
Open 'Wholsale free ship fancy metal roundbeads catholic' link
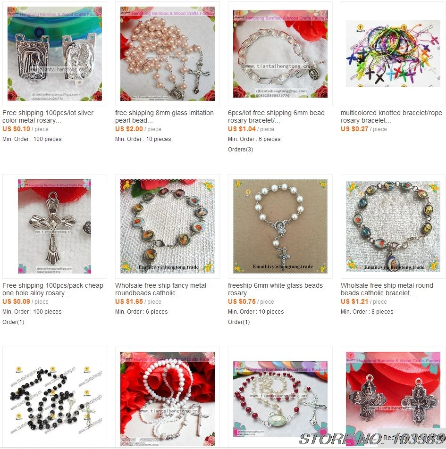[x=160, y=289]
